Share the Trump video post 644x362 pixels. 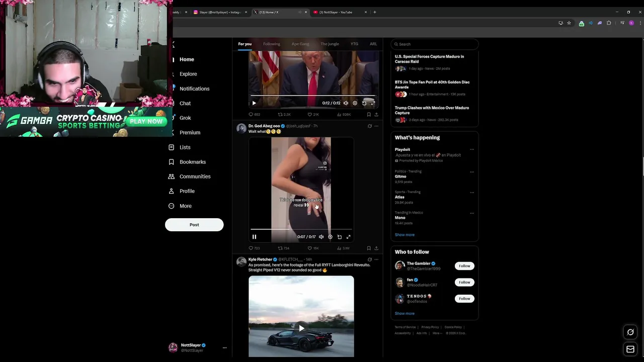(376, 115)
